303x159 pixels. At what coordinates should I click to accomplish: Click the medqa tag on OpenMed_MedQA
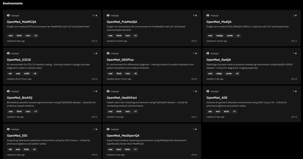[x=219, y=36]
